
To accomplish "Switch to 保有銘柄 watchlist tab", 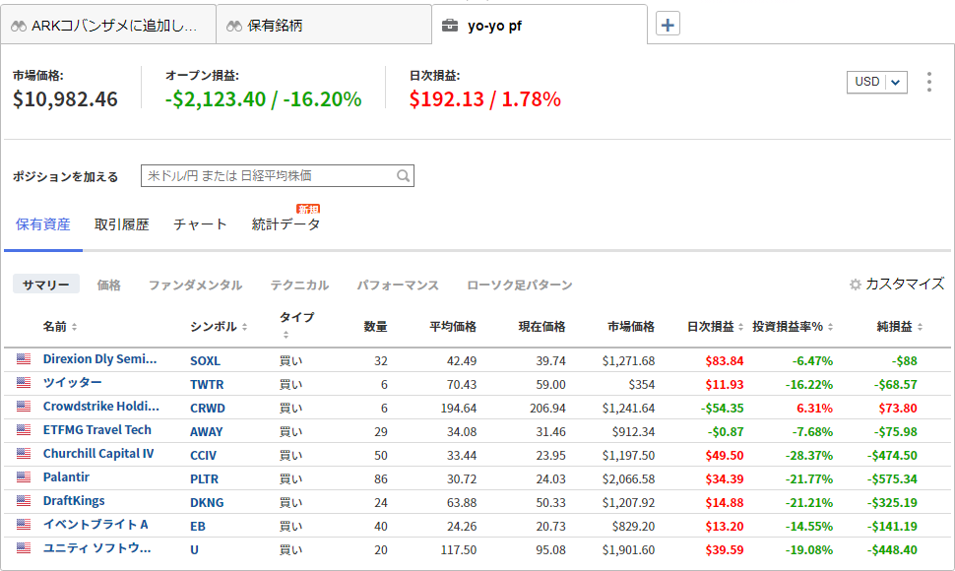I will (324, 26).
